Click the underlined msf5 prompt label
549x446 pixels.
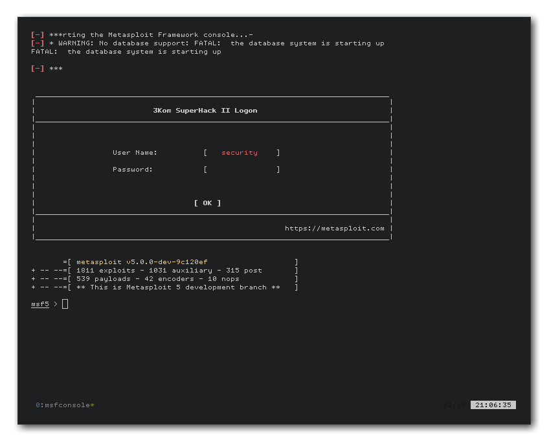click(x=40, y=304)
